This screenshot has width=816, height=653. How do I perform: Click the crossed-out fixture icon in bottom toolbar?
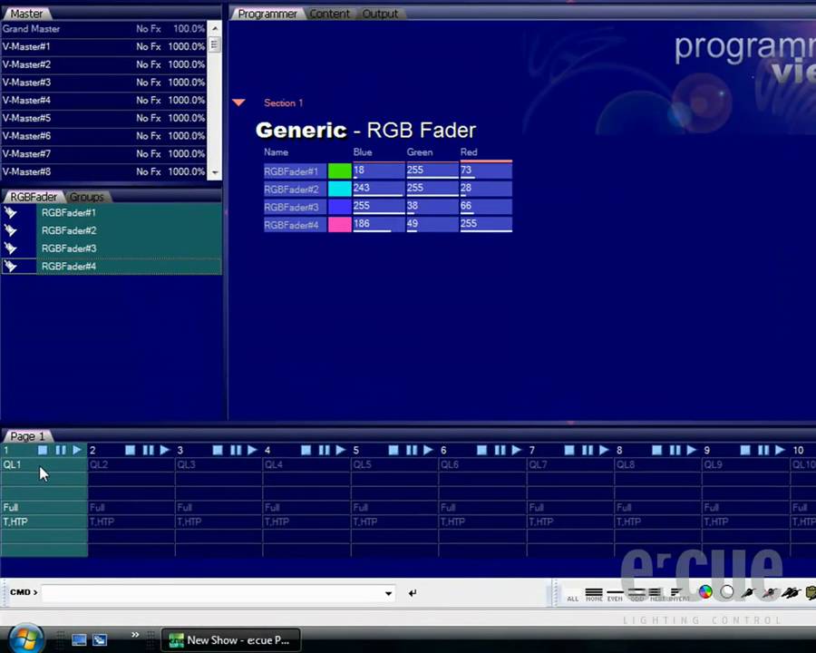point(769,592)
